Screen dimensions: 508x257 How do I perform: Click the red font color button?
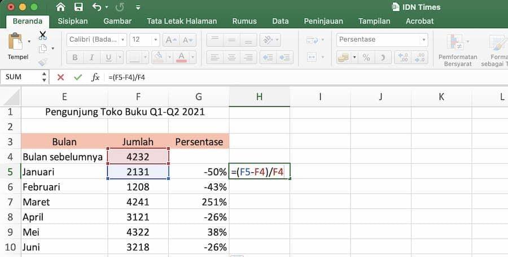tap(181, 58)
